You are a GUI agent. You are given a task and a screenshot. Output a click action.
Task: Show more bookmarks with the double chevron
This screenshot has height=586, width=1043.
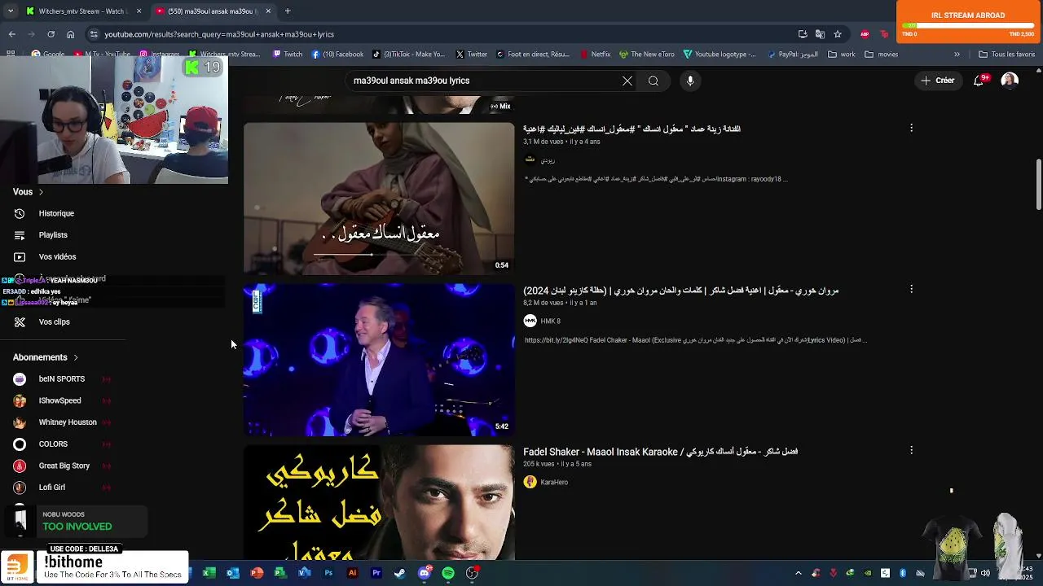tap(957, 55)
